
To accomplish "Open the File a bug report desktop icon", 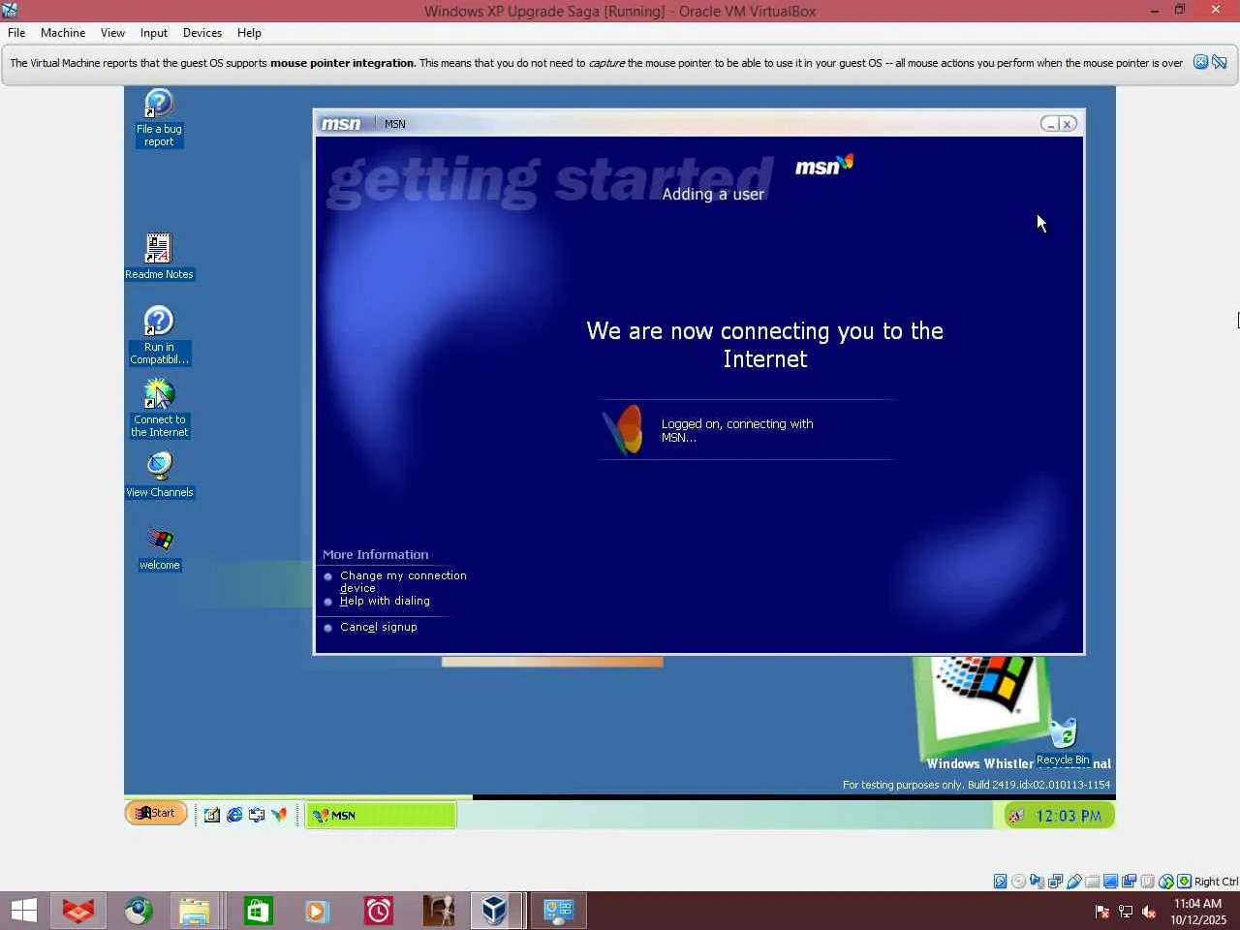I will [x=159, y=118].
